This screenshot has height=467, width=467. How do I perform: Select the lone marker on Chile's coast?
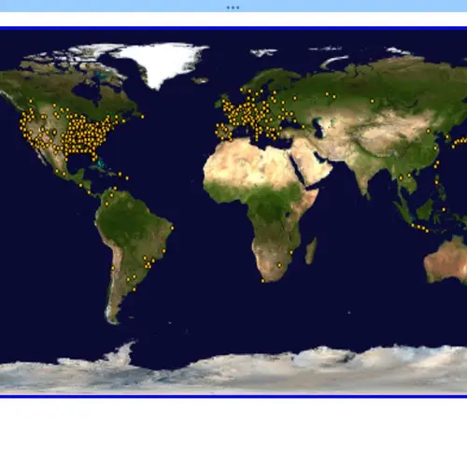click(x=113, y=268)
